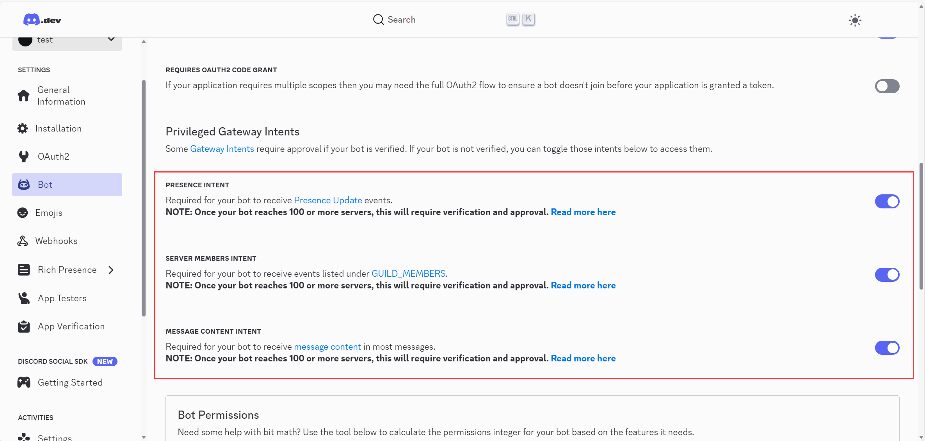Click Read more here under Server Members Intent
Screen dimensions: 925x441
(x=583, y=285)
